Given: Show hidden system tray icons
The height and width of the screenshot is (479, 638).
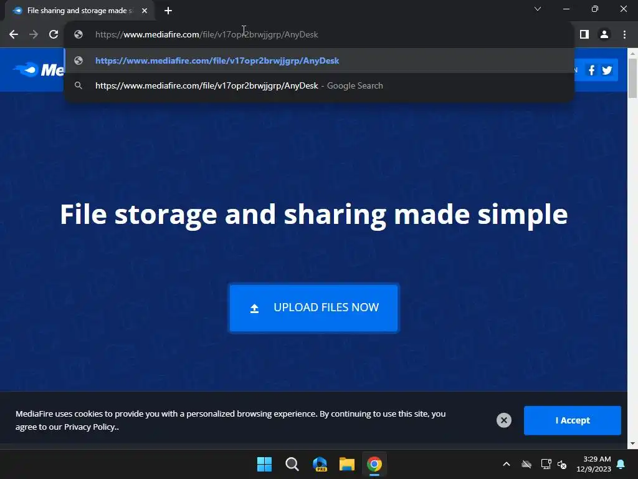Looking at the screenshot, I should pos(507,464).
